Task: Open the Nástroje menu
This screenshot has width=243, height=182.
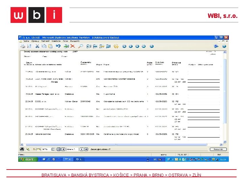Action: (56, 41)
